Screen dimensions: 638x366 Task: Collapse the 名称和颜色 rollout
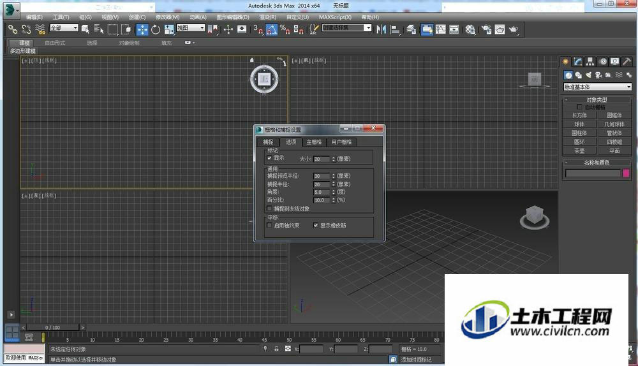click(x=597, y=162)
